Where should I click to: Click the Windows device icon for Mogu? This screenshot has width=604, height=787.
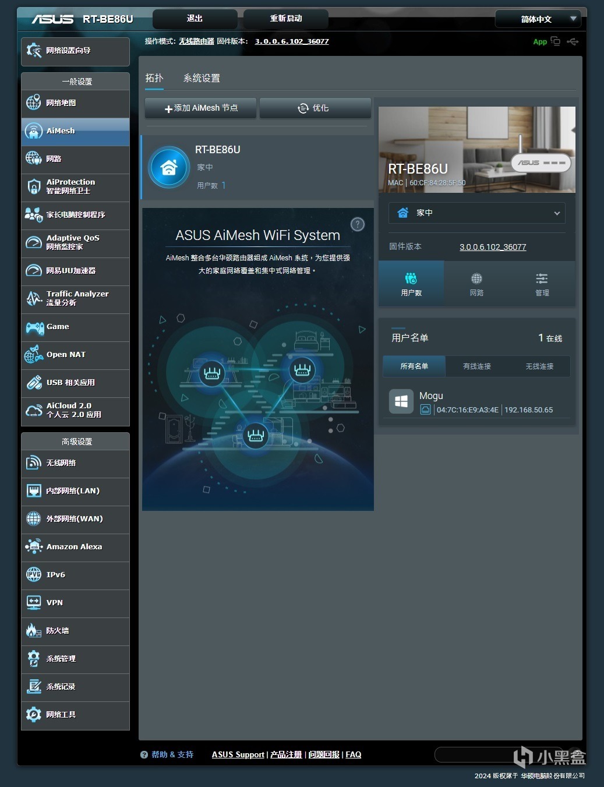(x=401, y=401)
